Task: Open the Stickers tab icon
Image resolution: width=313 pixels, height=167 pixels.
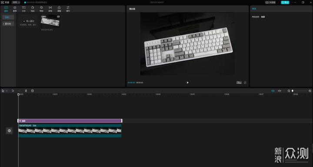Action: click(33, 9)
